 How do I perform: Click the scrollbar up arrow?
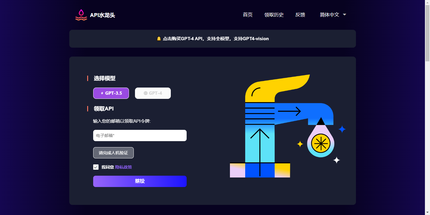[x=427, y=2]
